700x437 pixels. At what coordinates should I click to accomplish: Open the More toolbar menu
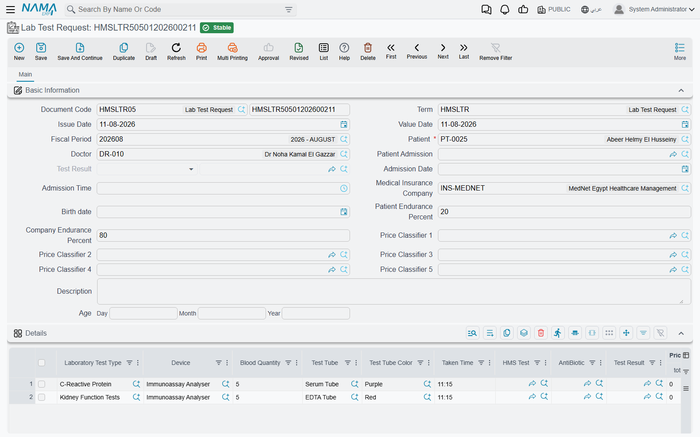click(x=680, y=51)
